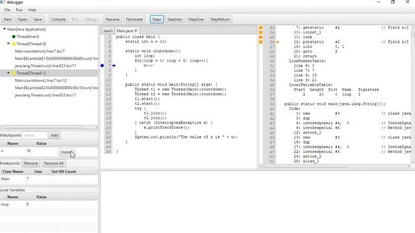Click the Remove breakpoint button
This screenshot has width=415, height=233.
tap(30, 163)
